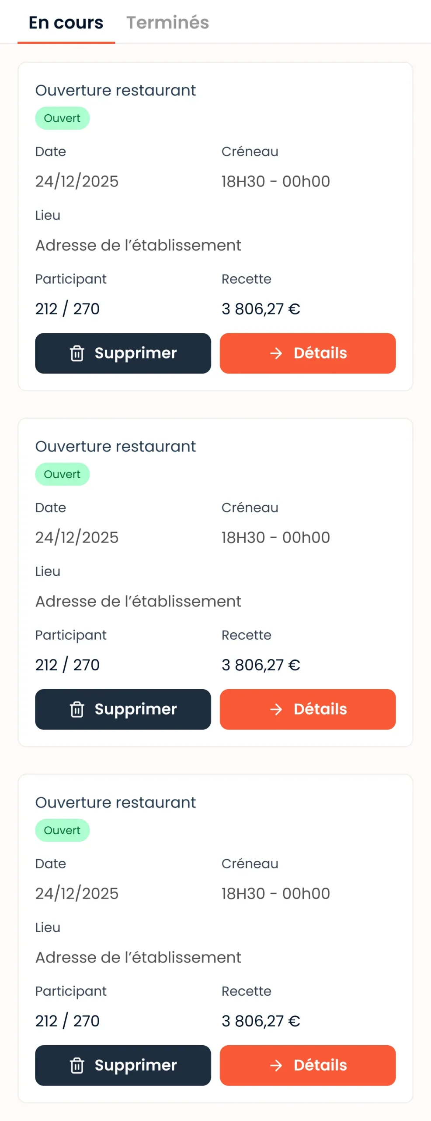
Task: Click the Détails arrow icon in the second card
Action: pos(276,709)
